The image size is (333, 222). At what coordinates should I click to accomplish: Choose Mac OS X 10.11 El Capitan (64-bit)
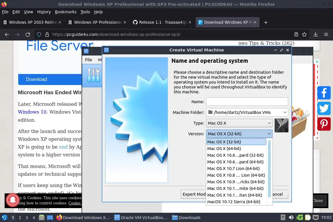point(236,195)
